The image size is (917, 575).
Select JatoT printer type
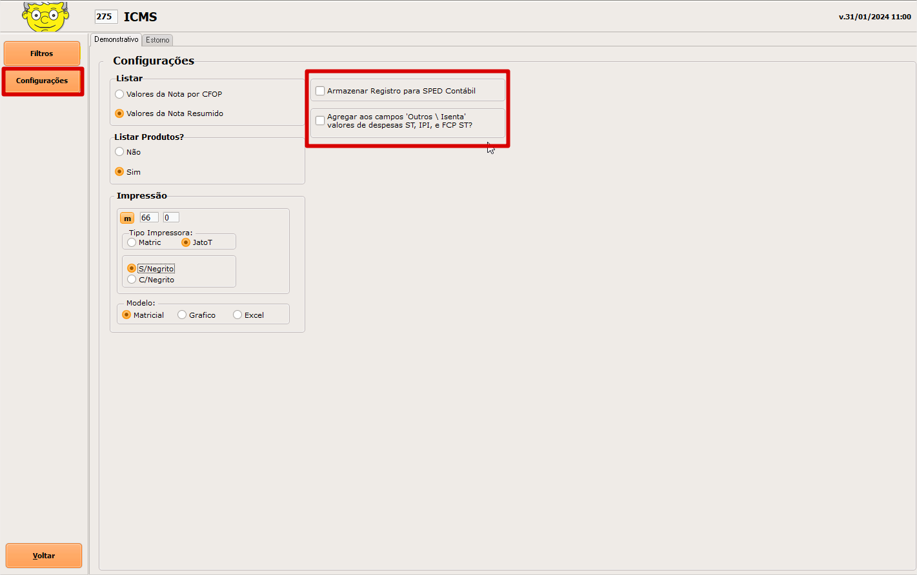[x=186, y=242]
